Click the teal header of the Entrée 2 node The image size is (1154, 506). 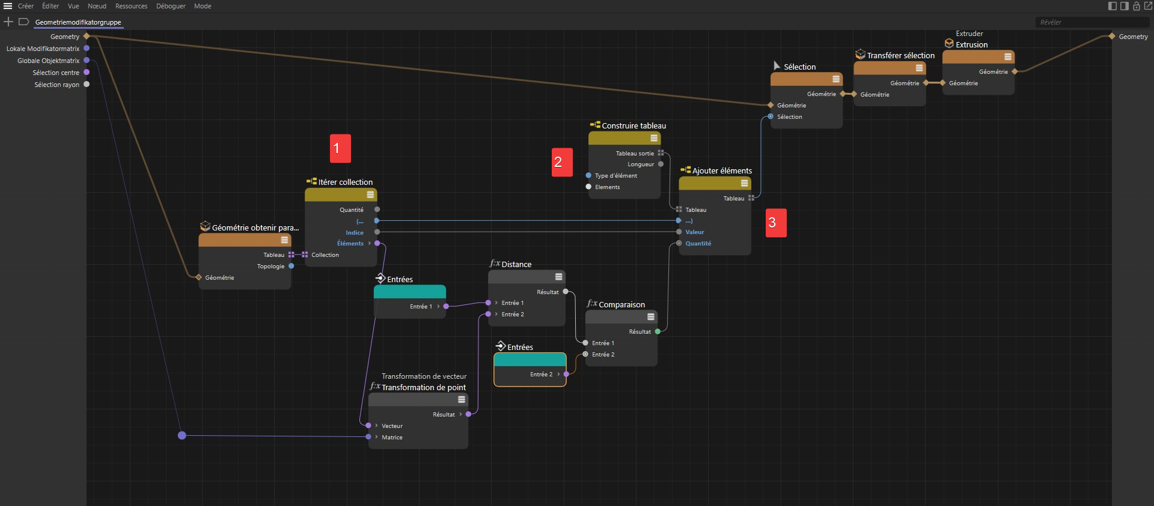click(x=530, y=360)
